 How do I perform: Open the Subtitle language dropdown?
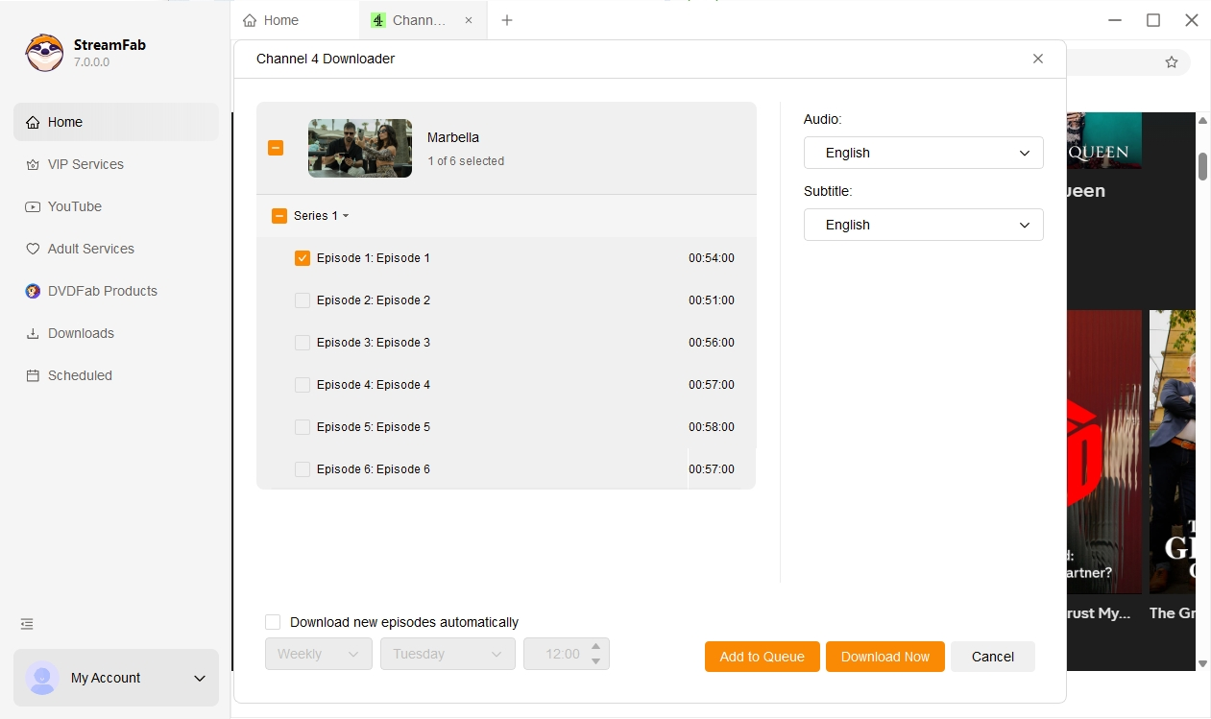coord(923,225)
